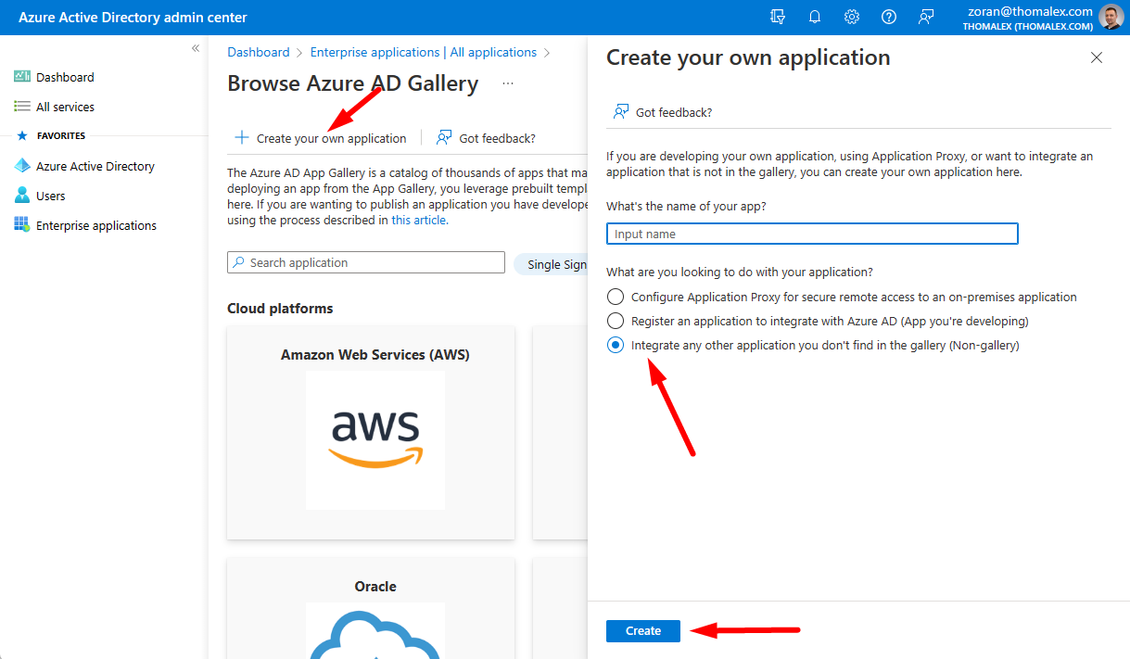
Task: Click the Input name text field
Action: pos(812,234)
